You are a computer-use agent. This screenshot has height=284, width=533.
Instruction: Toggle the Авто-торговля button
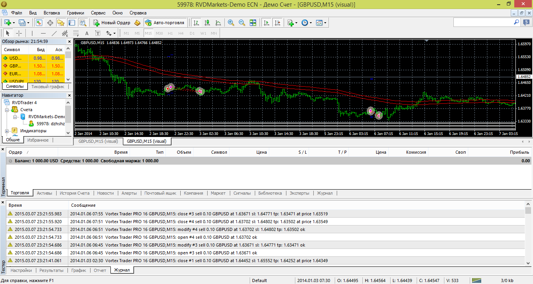pos(165,23)
